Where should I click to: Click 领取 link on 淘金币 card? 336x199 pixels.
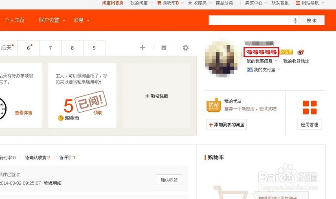(x=98, y=112)
